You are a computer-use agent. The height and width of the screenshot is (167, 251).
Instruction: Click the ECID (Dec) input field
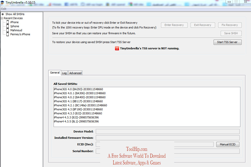click(155, 144)
